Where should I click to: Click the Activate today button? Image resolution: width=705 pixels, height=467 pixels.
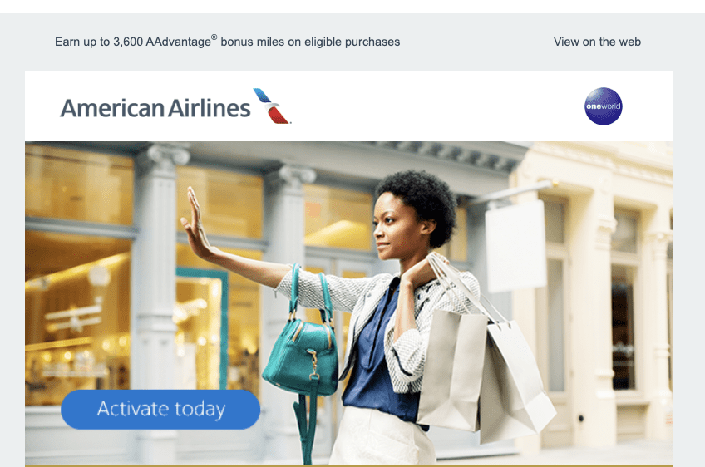click(160, 409)
